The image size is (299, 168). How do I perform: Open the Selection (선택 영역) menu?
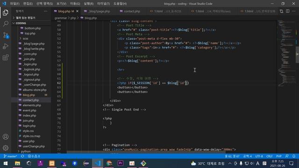point(44,4)
